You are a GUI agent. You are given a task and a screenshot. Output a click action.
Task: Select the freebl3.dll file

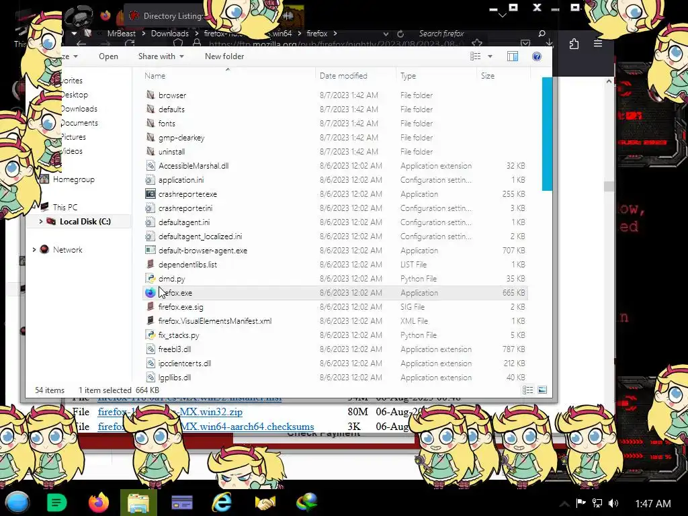click(x=174, y=349)
